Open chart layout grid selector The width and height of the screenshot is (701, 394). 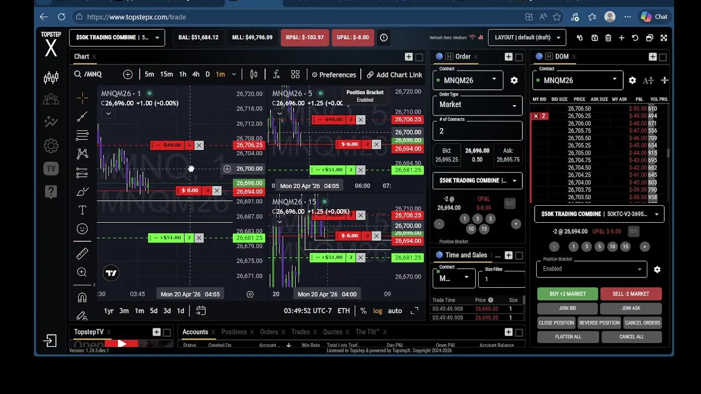[295, 74]
